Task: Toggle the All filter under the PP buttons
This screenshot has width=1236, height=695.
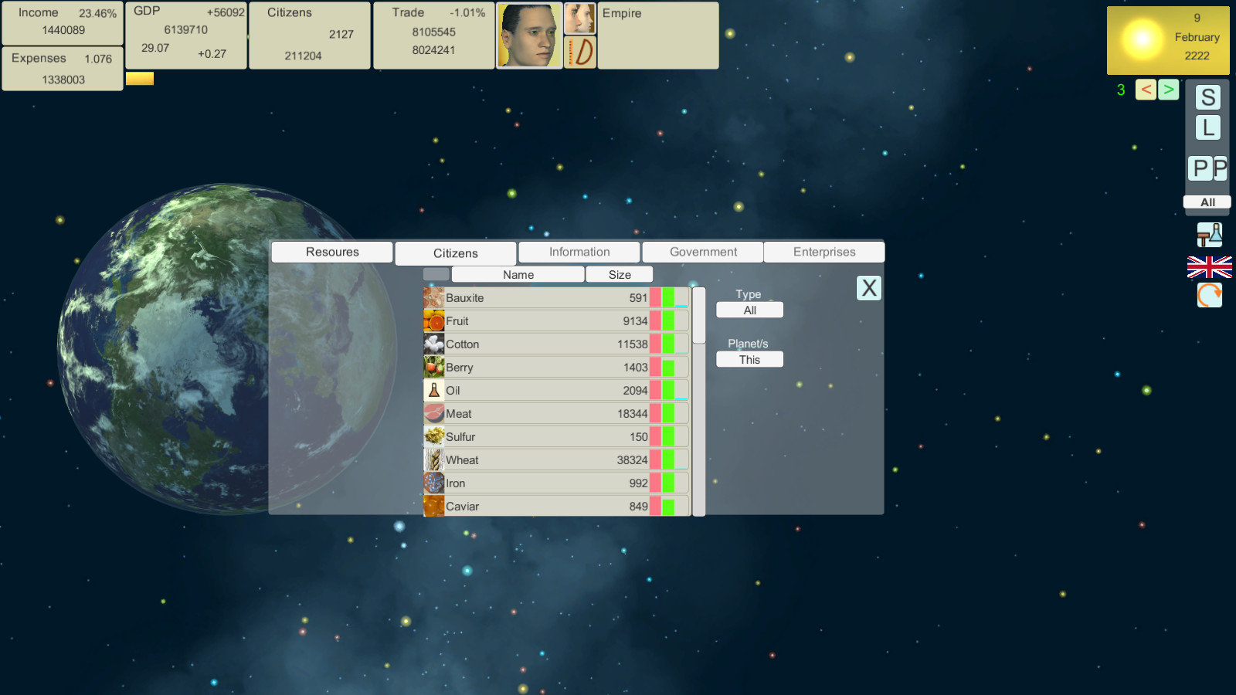Action: (x=1207, y=202)
